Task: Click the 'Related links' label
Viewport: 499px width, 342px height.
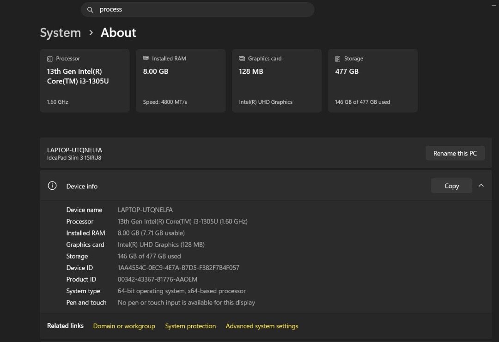Action: pyautogui.click(x=65, y=326)
